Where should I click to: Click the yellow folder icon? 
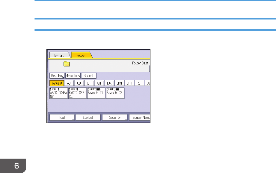click(67, 64)
